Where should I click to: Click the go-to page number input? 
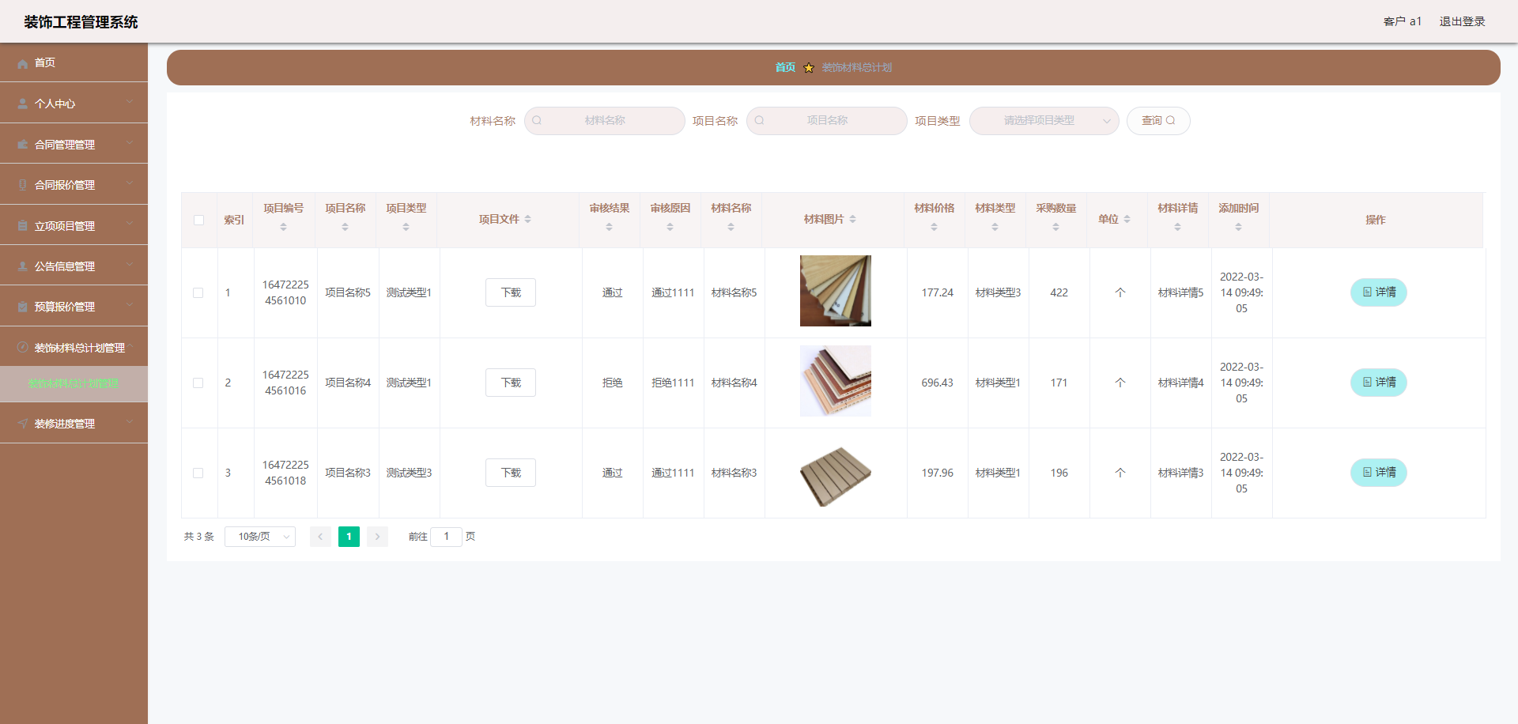point(446,537)
